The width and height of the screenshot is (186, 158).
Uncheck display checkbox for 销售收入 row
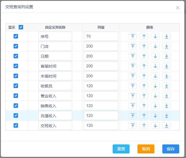[x=16, y=106]
